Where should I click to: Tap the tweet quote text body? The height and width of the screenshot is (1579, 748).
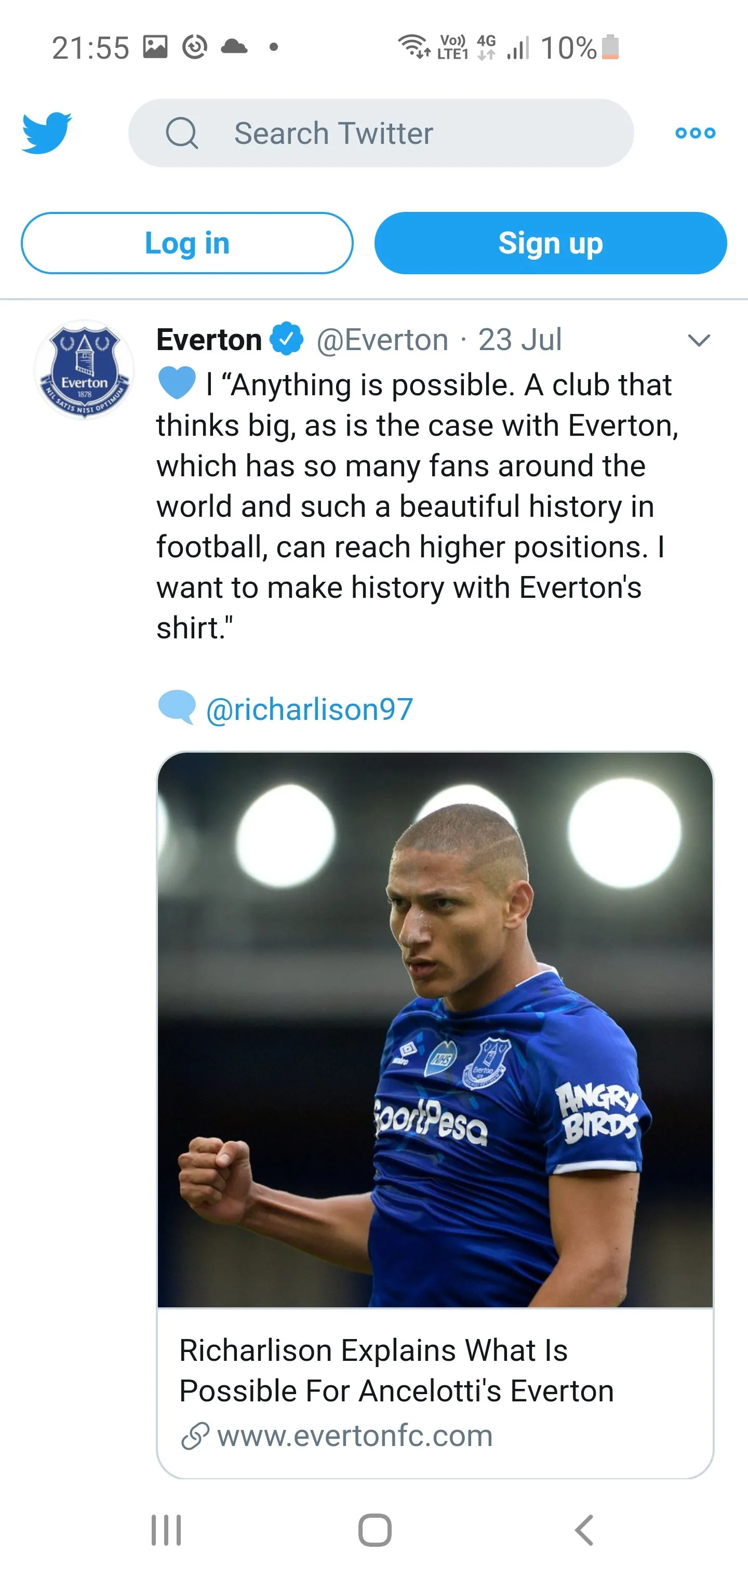(417, 506)
